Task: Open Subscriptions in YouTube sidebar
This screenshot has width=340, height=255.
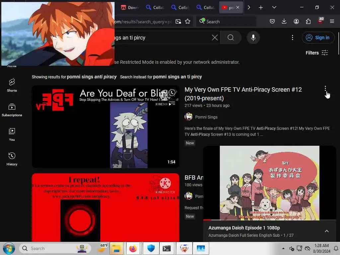Action: [x=12, y=110]
